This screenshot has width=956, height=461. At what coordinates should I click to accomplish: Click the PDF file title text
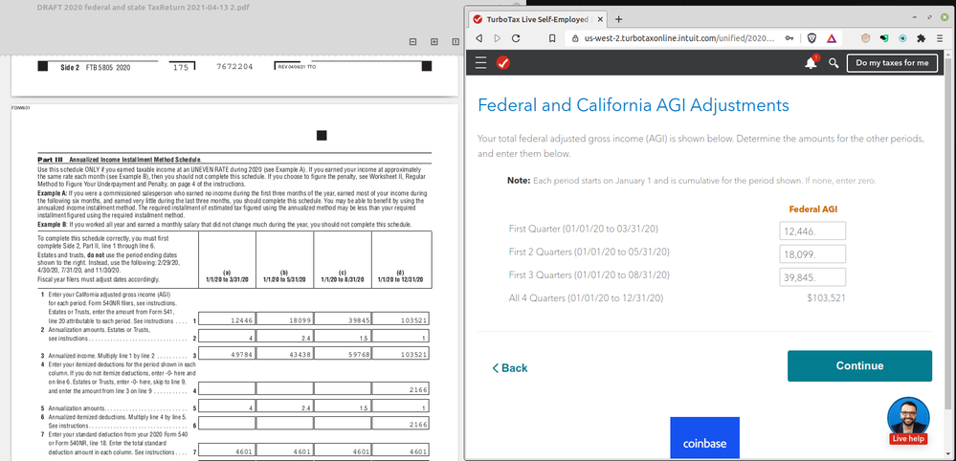(143, 8)
